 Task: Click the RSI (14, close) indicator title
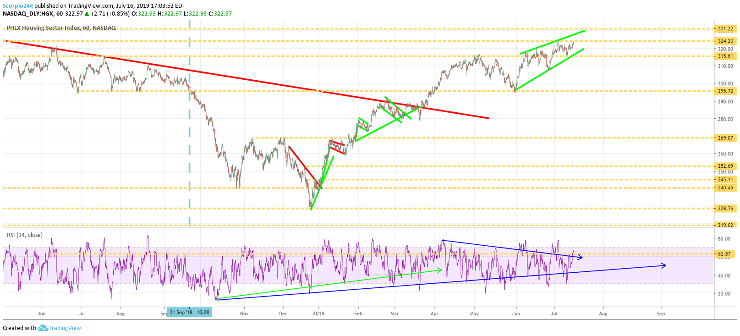[25, 235]
